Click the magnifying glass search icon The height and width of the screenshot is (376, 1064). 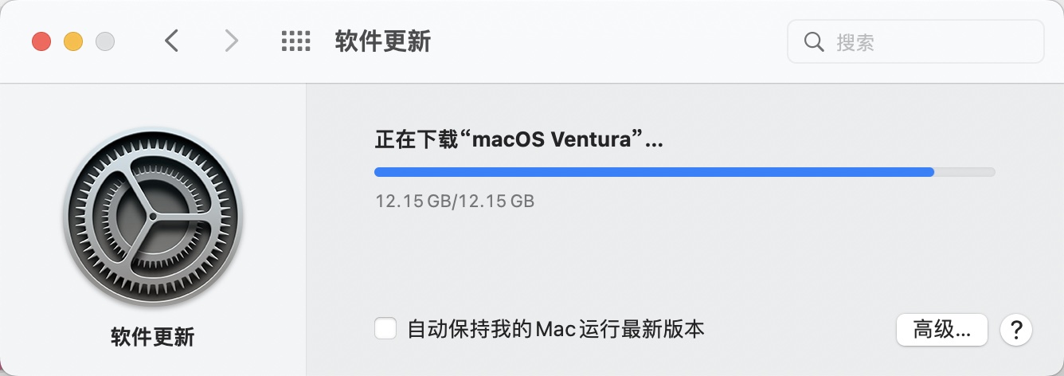point(814,41)
